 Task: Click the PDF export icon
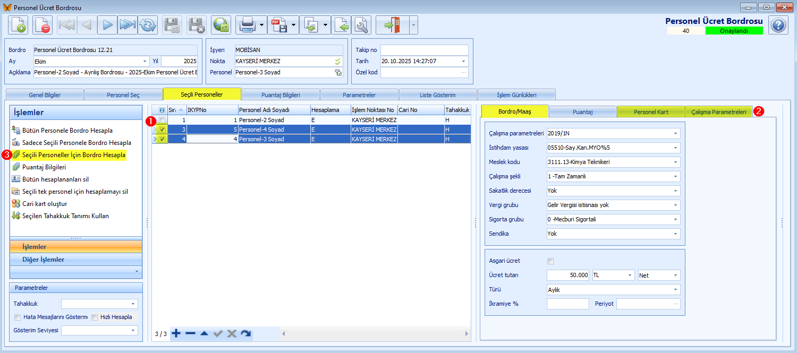click(x=279, y=25)
